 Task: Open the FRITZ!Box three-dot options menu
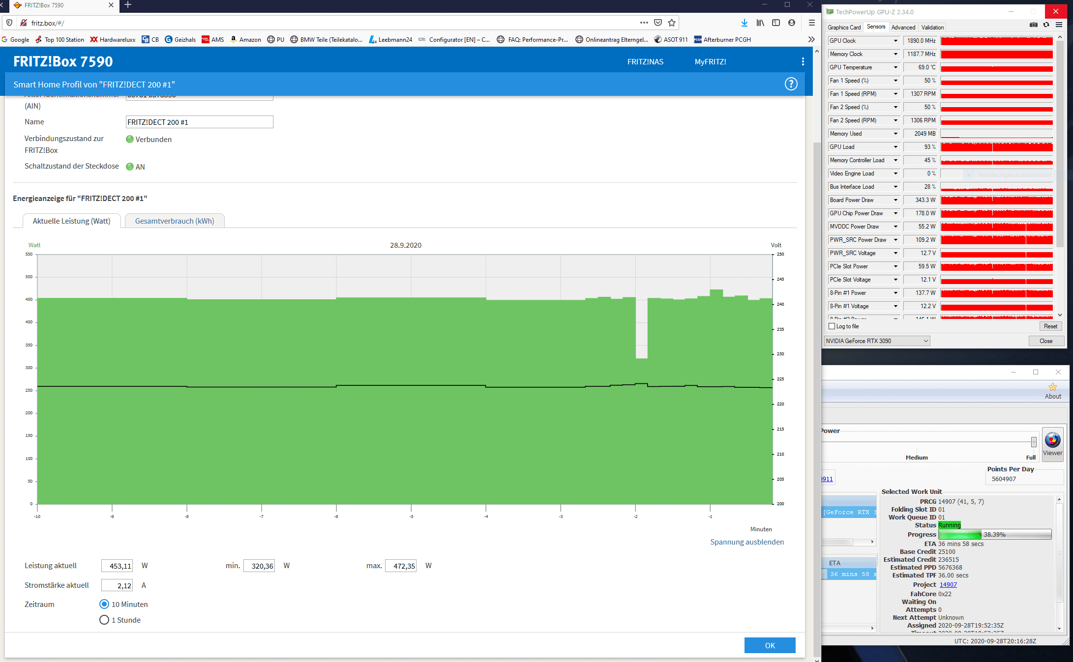(x=803, y=61)
